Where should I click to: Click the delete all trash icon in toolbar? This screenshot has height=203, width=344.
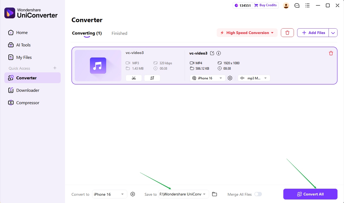(287, 33)
